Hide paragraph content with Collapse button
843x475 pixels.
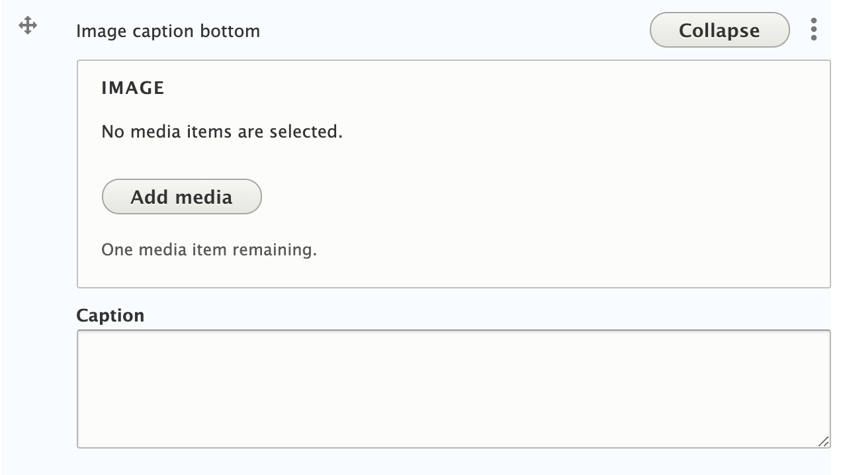pos(719,30)
